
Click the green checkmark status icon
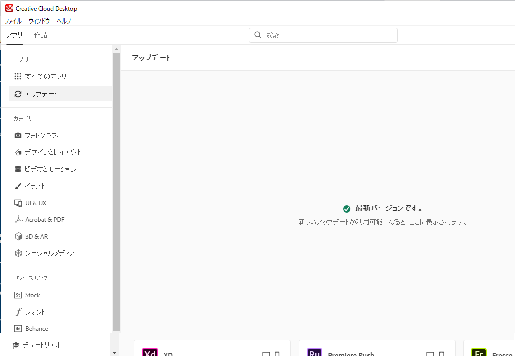(x=347, y=209)
